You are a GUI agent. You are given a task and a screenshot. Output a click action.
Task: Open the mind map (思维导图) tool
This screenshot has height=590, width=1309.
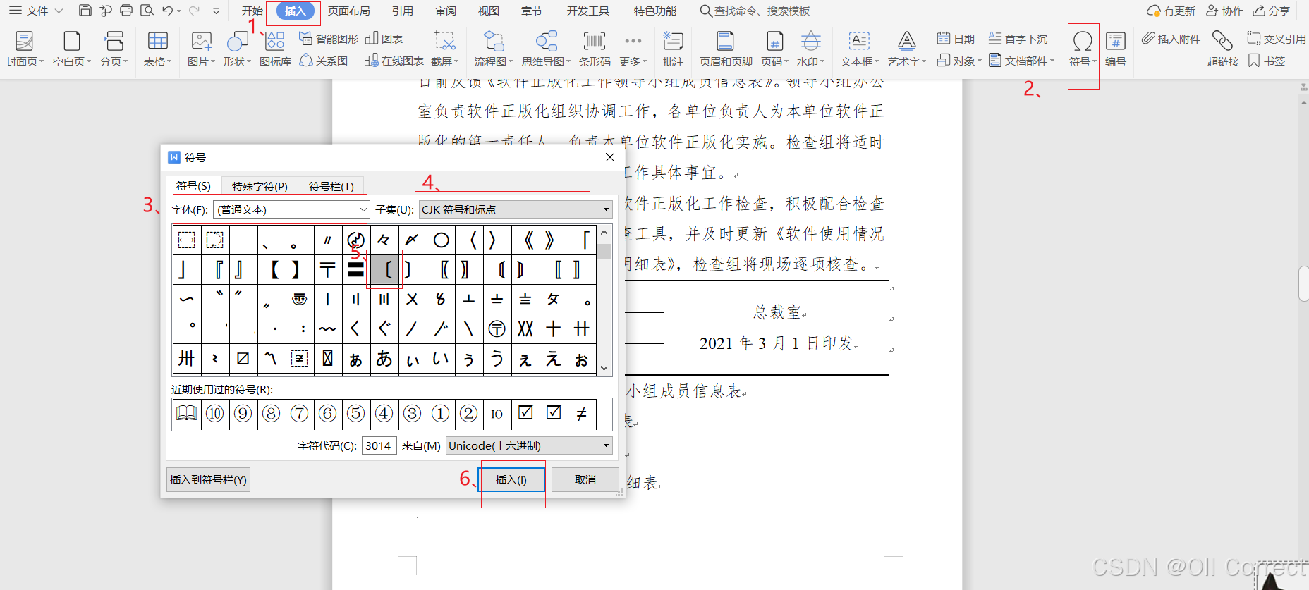click(x=546, y=49)
